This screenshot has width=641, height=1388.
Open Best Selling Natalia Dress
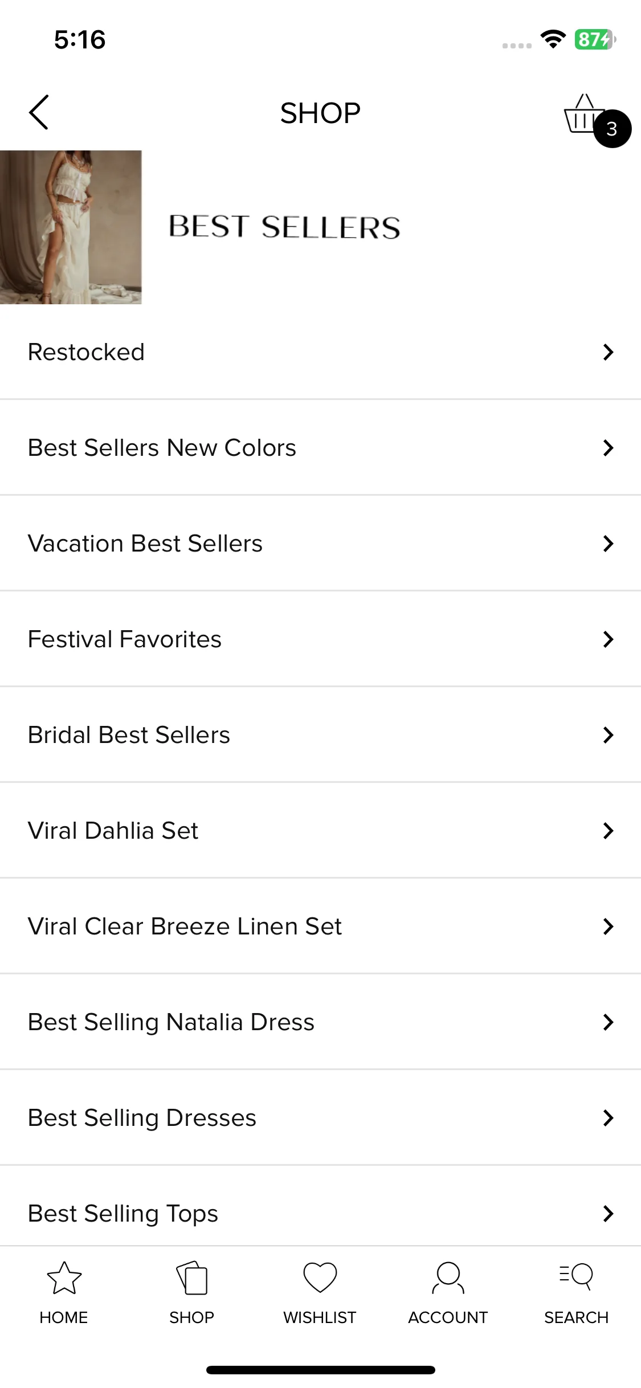[x=320, y=1022]
